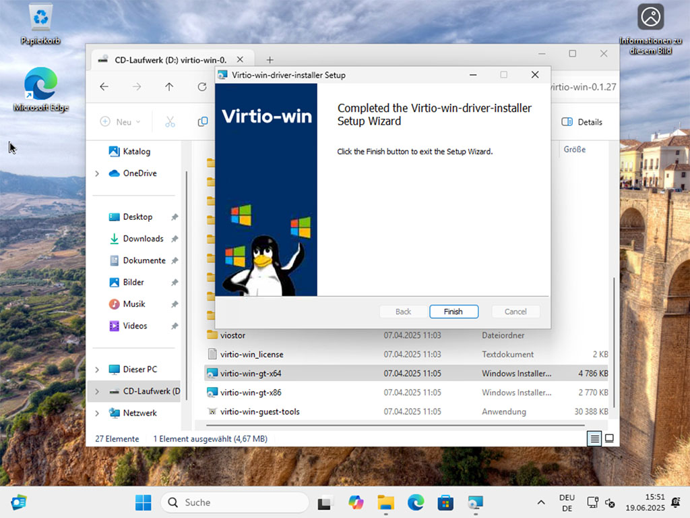Click Finish in the Virtio-win setup wizard
690x518 pixels.
click(x=453, y=312)
